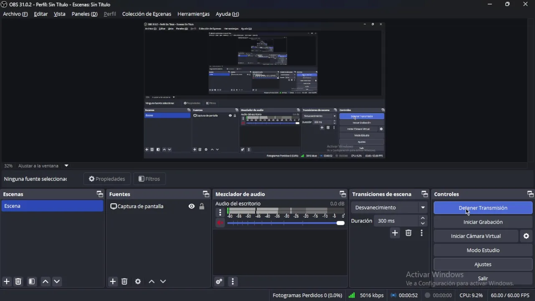The width and height of the screenshot is (535, 301).
Task: Open the Ayuda menu
Action: pos(227,14)
